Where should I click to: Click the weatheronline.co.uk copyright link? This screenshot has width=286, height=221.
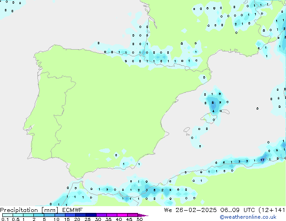pos(248,217)
